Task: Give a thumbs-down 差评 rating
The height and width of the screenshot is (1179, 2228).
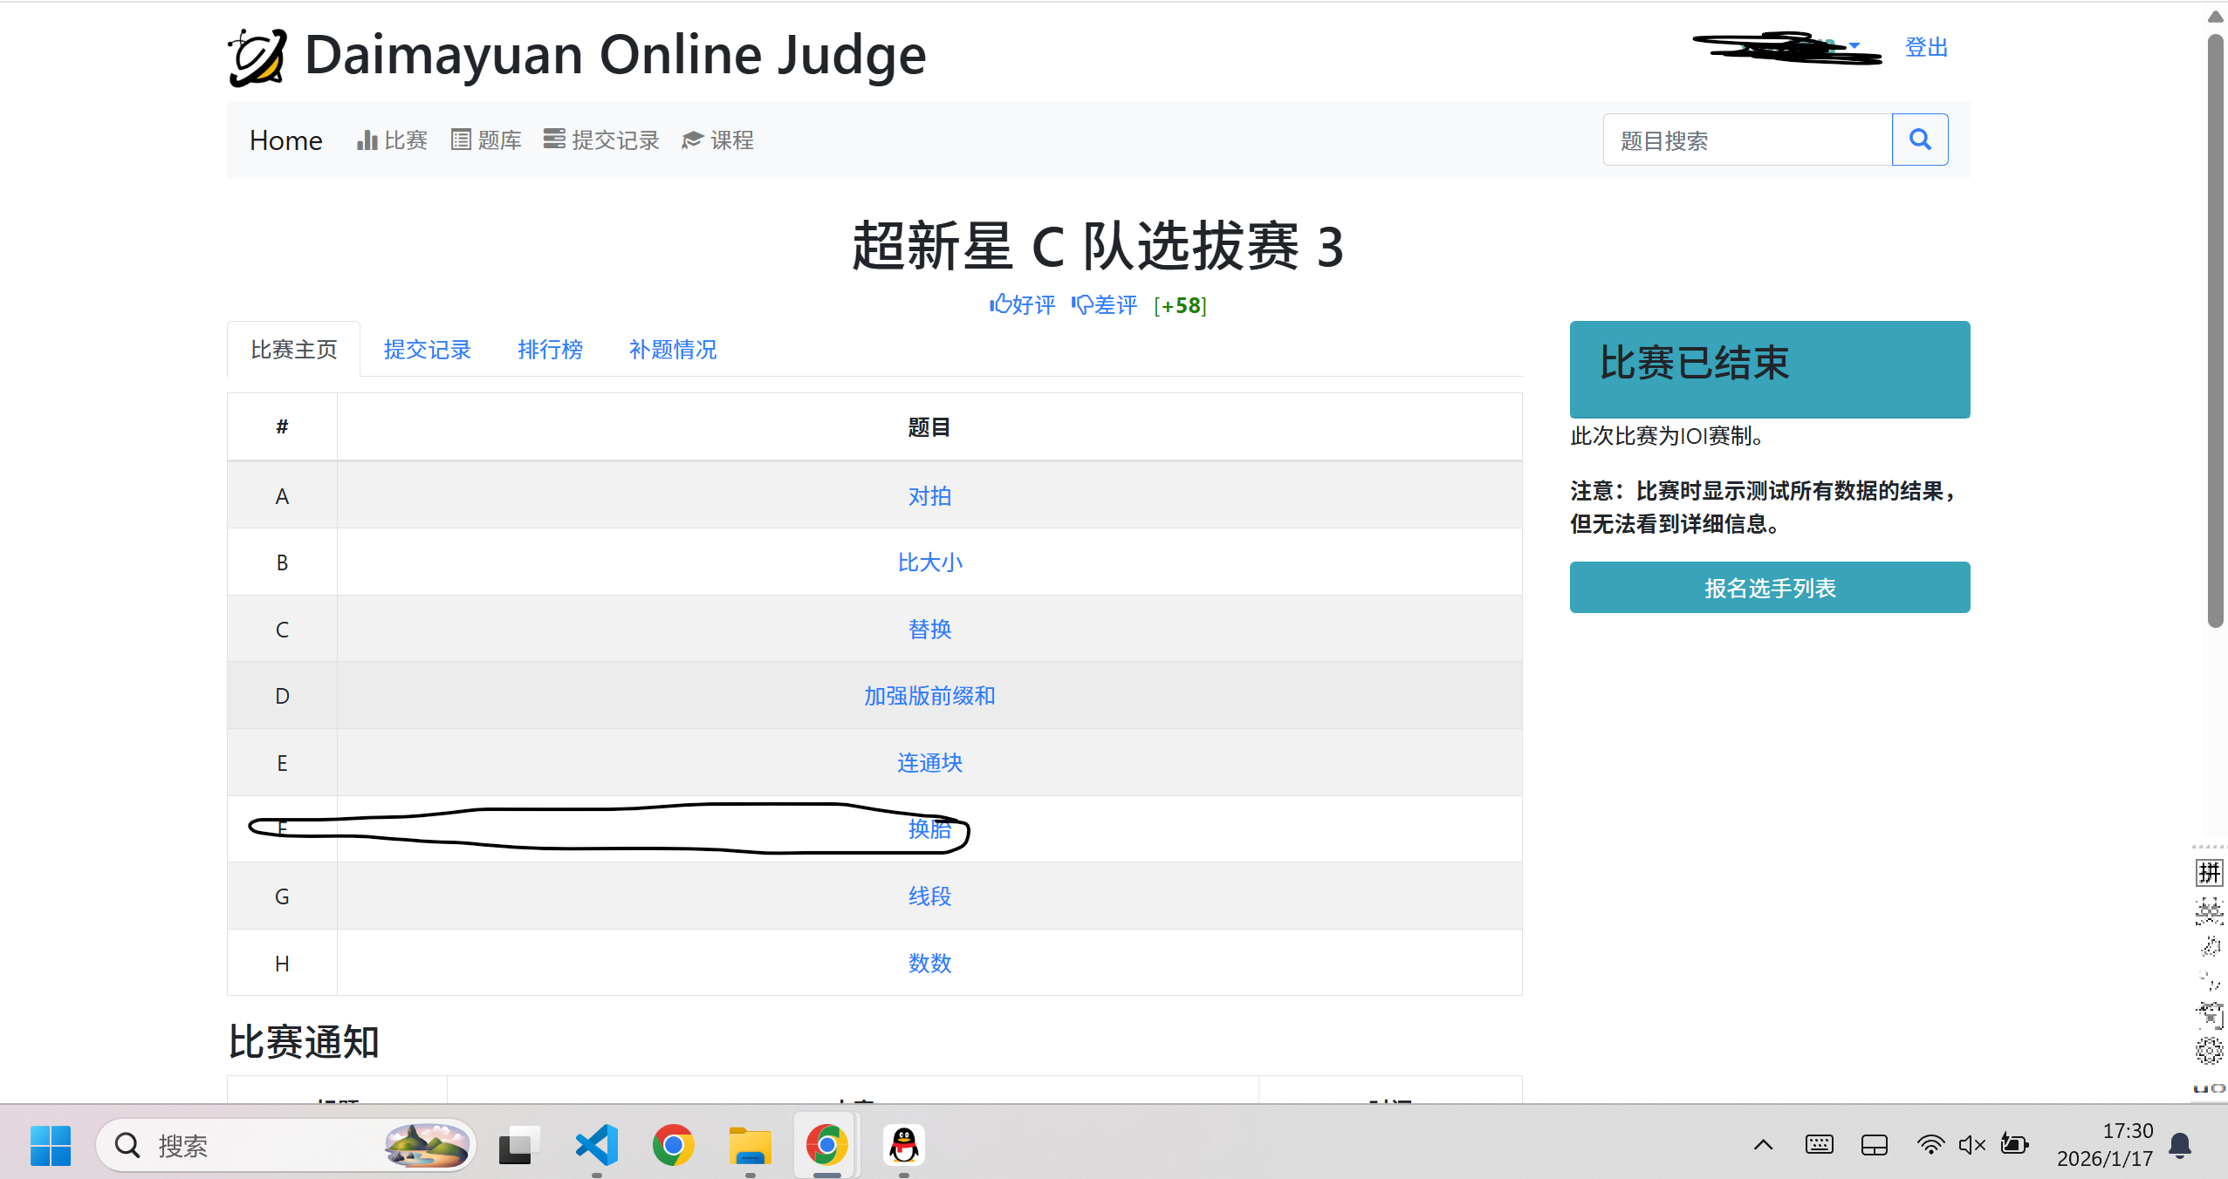Action: [x=1105, y=305]
